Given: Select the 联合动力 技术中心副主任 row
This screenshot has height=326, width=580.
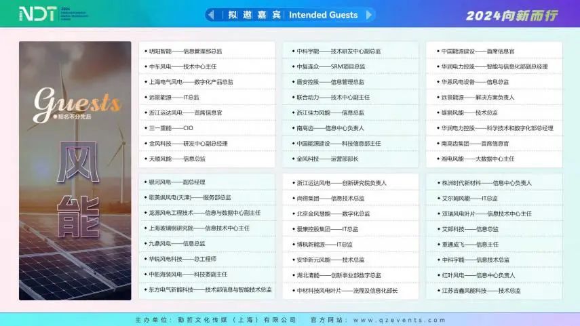Looking at the screenshot, I should tap(351, 98).
